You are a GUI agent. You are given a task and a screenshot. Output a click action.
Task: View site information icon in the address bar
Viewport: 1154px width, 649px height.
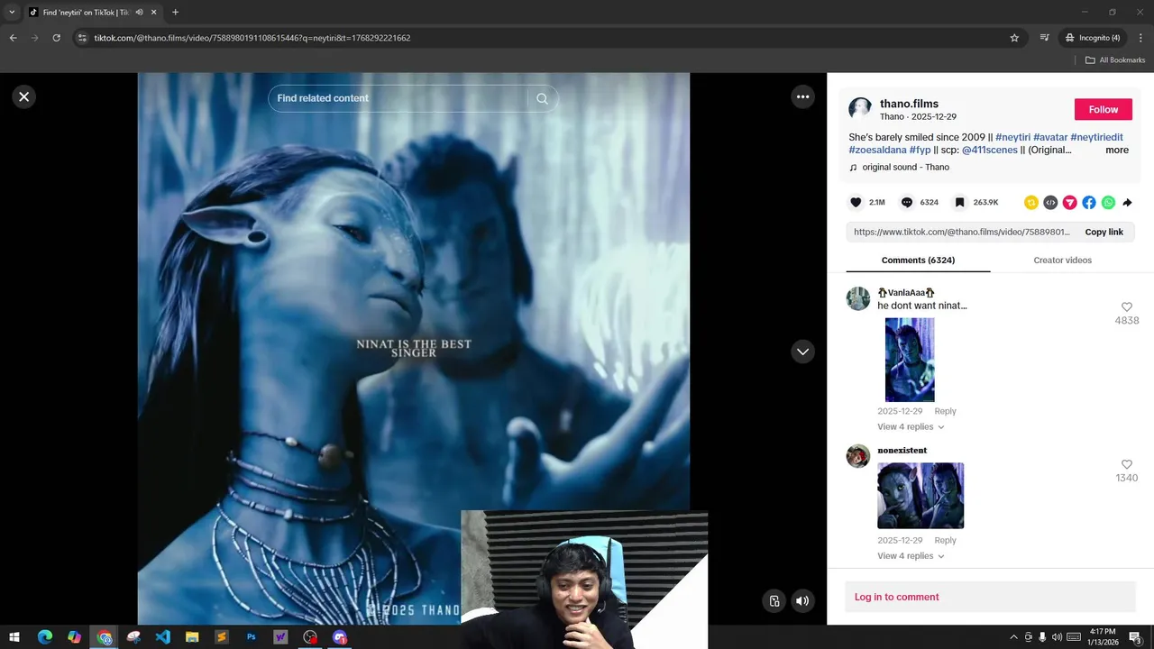(x=82, y=38)
